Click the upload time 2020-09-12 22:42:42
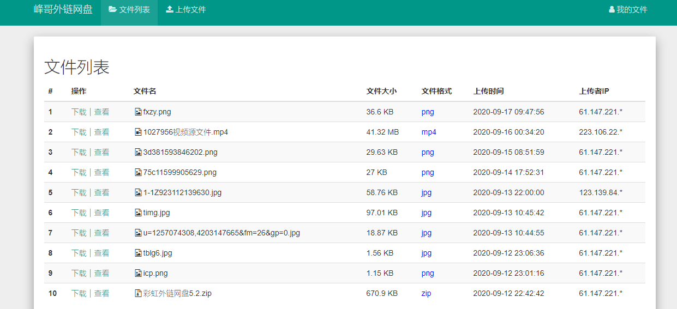The width and height of the screenshot is (677, 309). (508, 293)
